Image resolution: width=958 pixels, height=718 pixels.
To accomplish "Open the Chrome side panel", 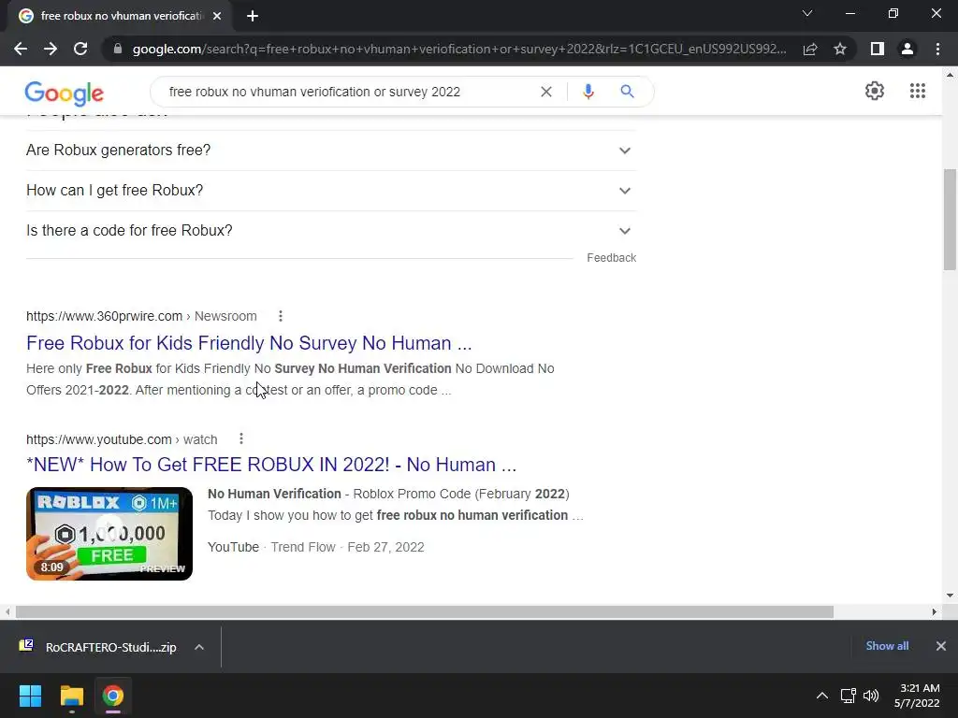I will [x=878, y=49].
